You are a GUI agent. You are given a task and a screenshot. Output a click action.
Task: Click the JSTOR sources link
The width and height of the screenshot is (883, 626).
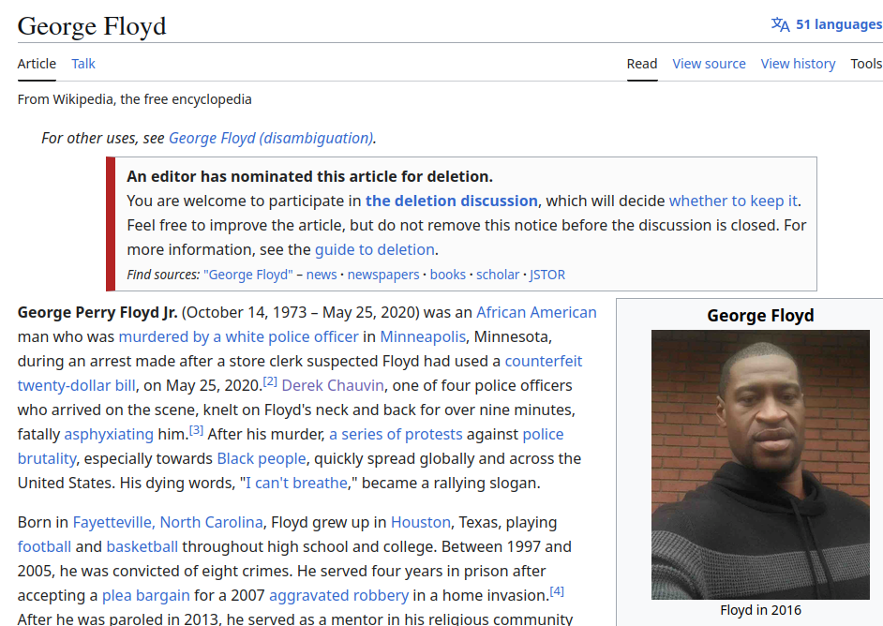point(546,275)
